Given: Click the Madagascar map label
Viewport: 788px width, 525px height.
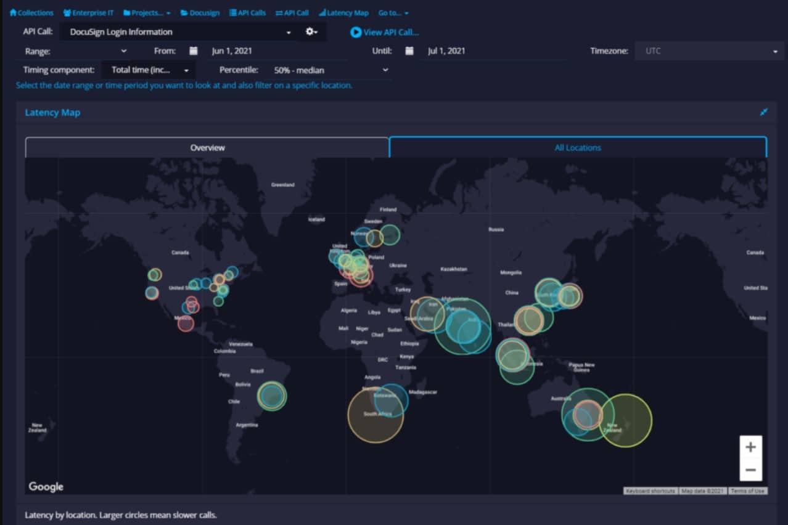Looking at the screenshot, I should 424,392.
